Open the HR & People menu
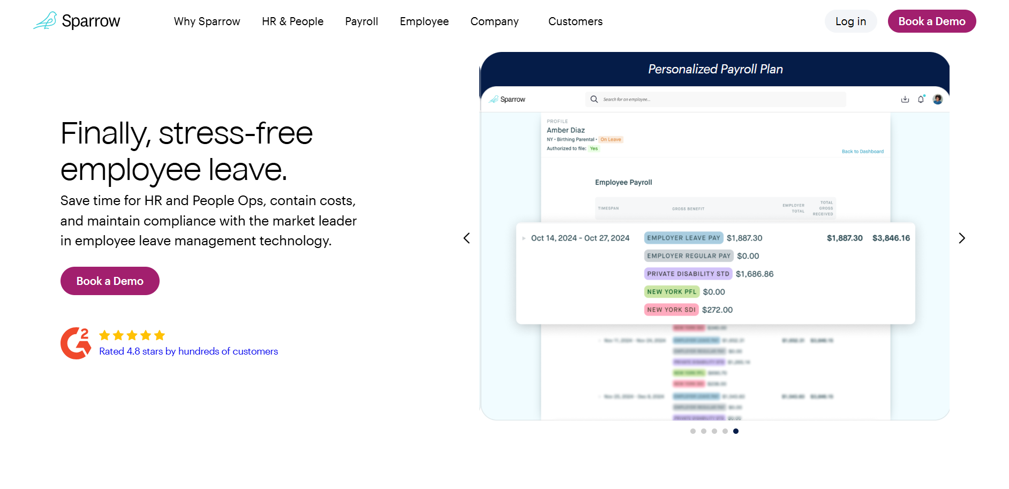Screen dimensions: 1009x489 point(292,21)
